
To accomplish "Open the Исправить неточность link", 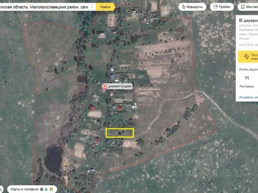I will (x=248, y=97).
